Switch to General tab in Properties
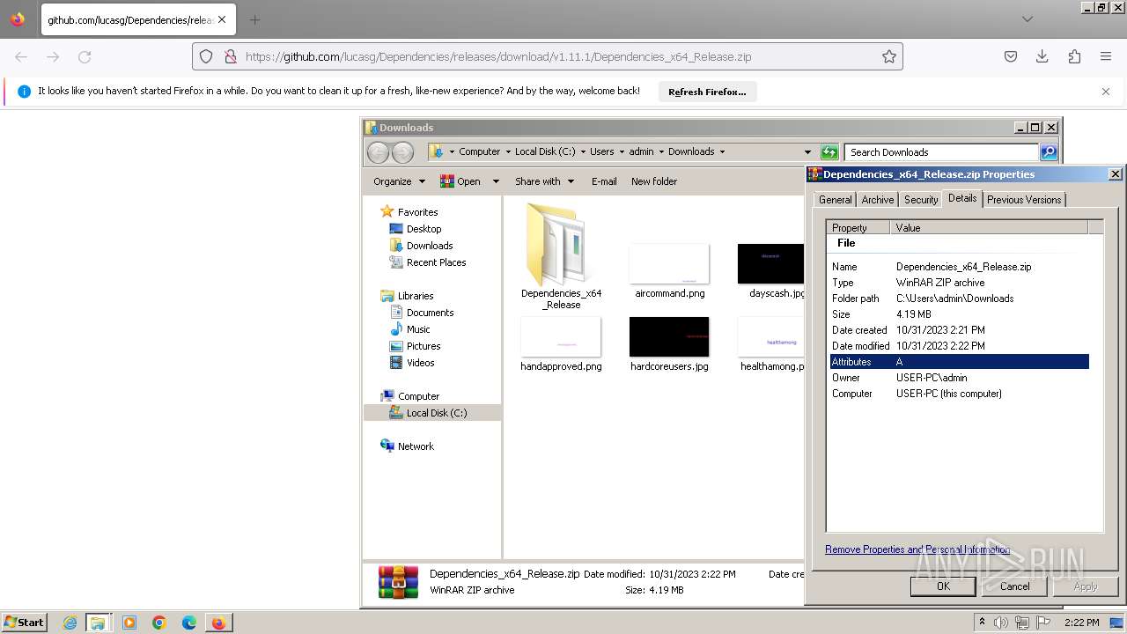Viewport: 1127px width, 634px height. point(835,200)
